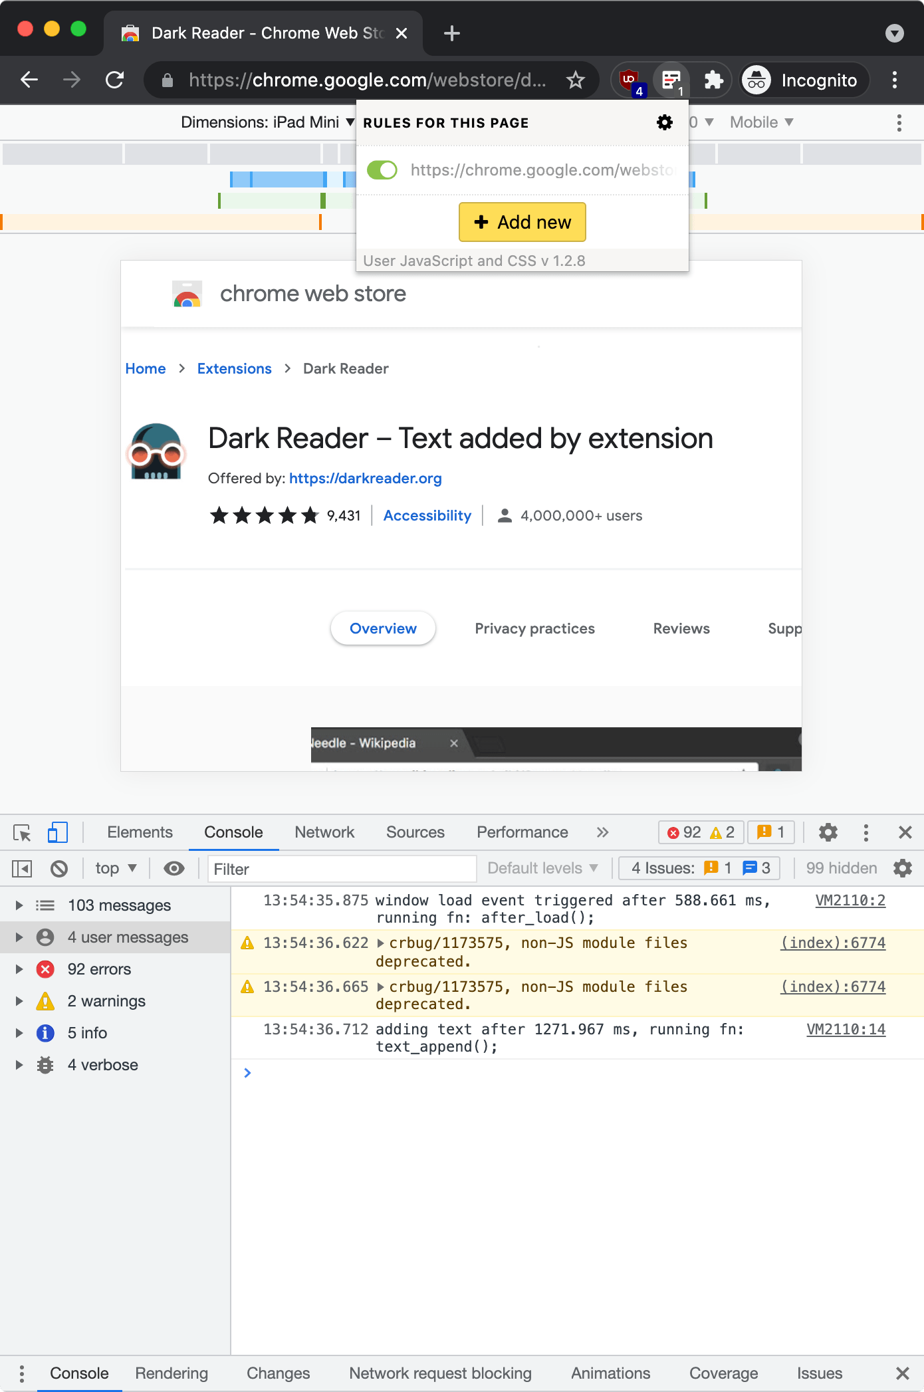Toggle the device toolbar

click(x=57, y=833)
